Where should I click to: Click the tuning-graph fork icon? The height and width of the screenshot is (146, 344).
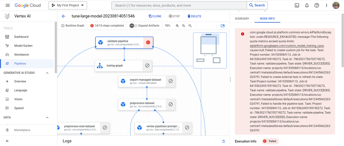(x=100, y=65)
